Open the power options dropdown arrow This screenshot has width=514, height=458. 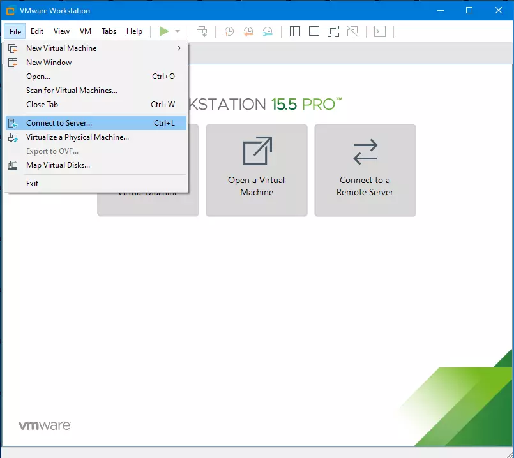[x=178, y=31]
